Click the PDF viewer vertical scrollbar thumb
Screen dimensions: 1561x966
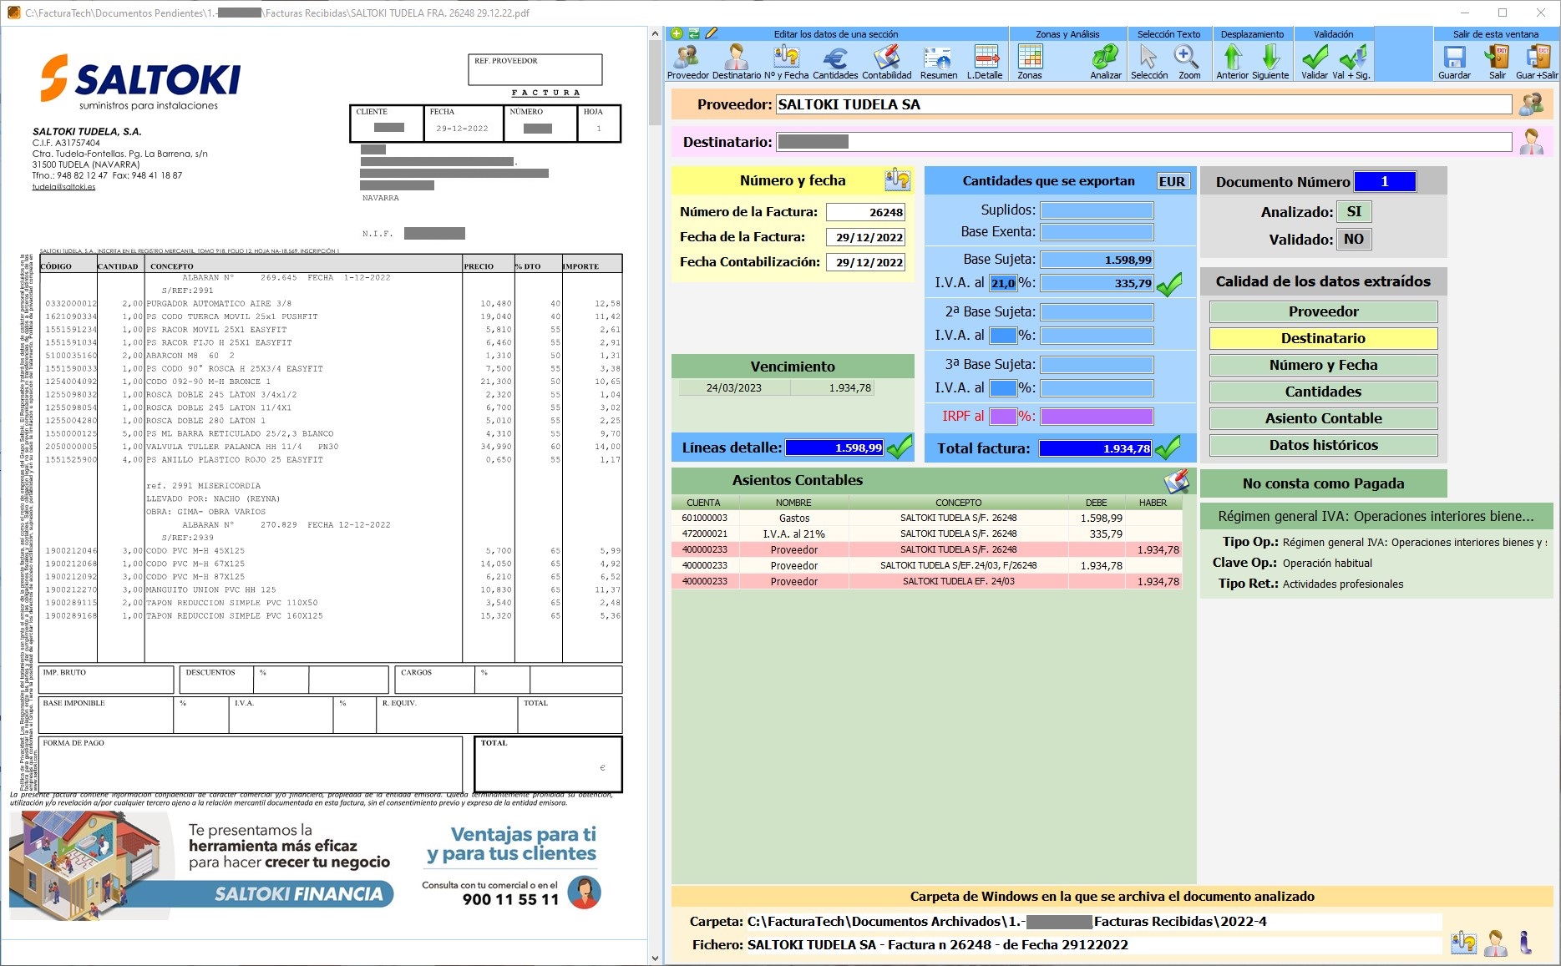[655, 82]
